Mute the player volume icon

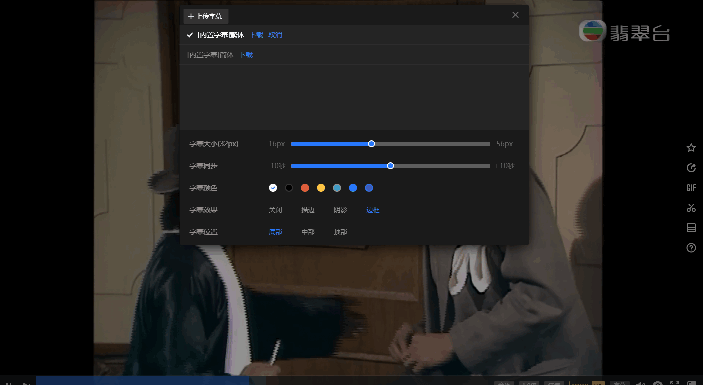[642, 383]
